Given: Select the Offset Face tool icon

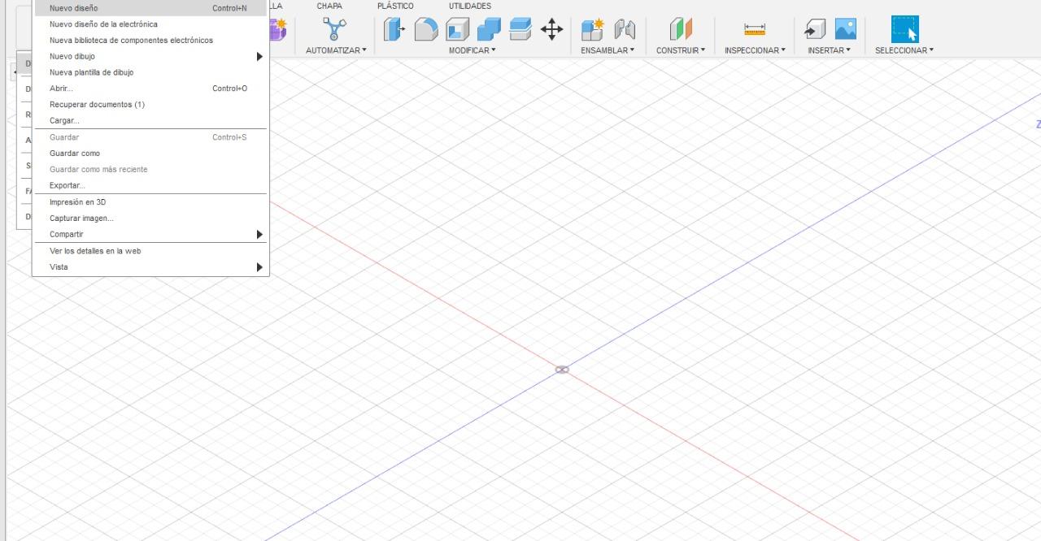Looking at the screenshot, I should 520,30.
